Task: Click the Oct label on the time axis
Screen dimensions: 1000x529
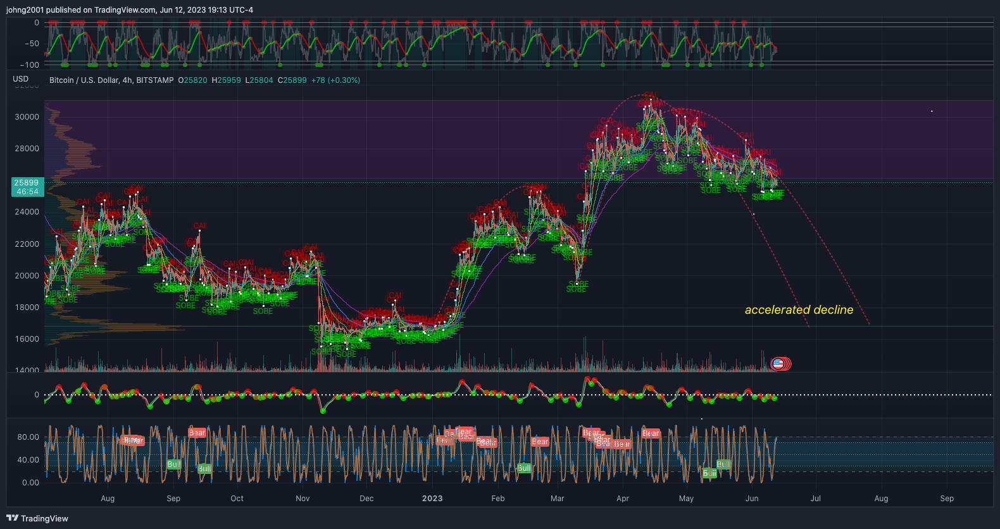Action: click(237, 499)
